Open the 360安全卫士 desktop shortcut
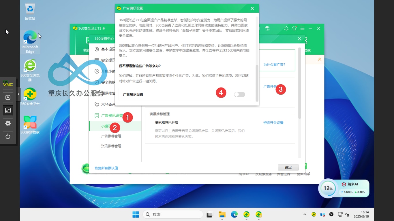Viewport: 394px width, 221px height. pos(30,97)
